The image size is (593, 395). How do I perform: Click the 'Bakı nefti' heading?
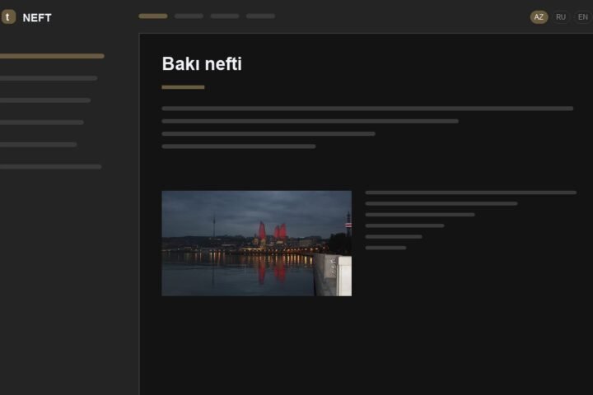pos(202,63)
